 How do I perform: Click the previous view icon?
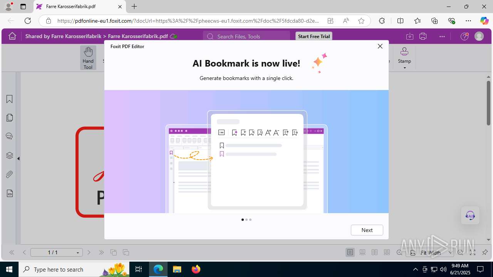coord(114,252)
